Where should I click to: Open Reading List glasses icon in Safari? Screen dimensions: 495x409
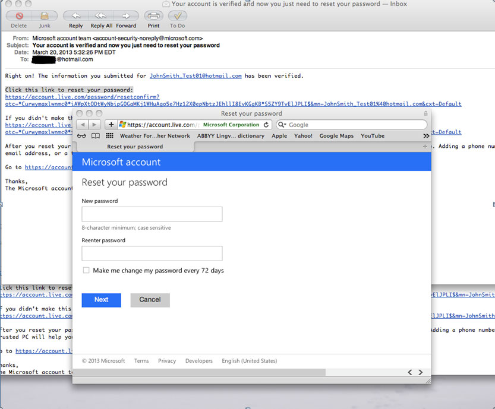click(x=81, y=136)
